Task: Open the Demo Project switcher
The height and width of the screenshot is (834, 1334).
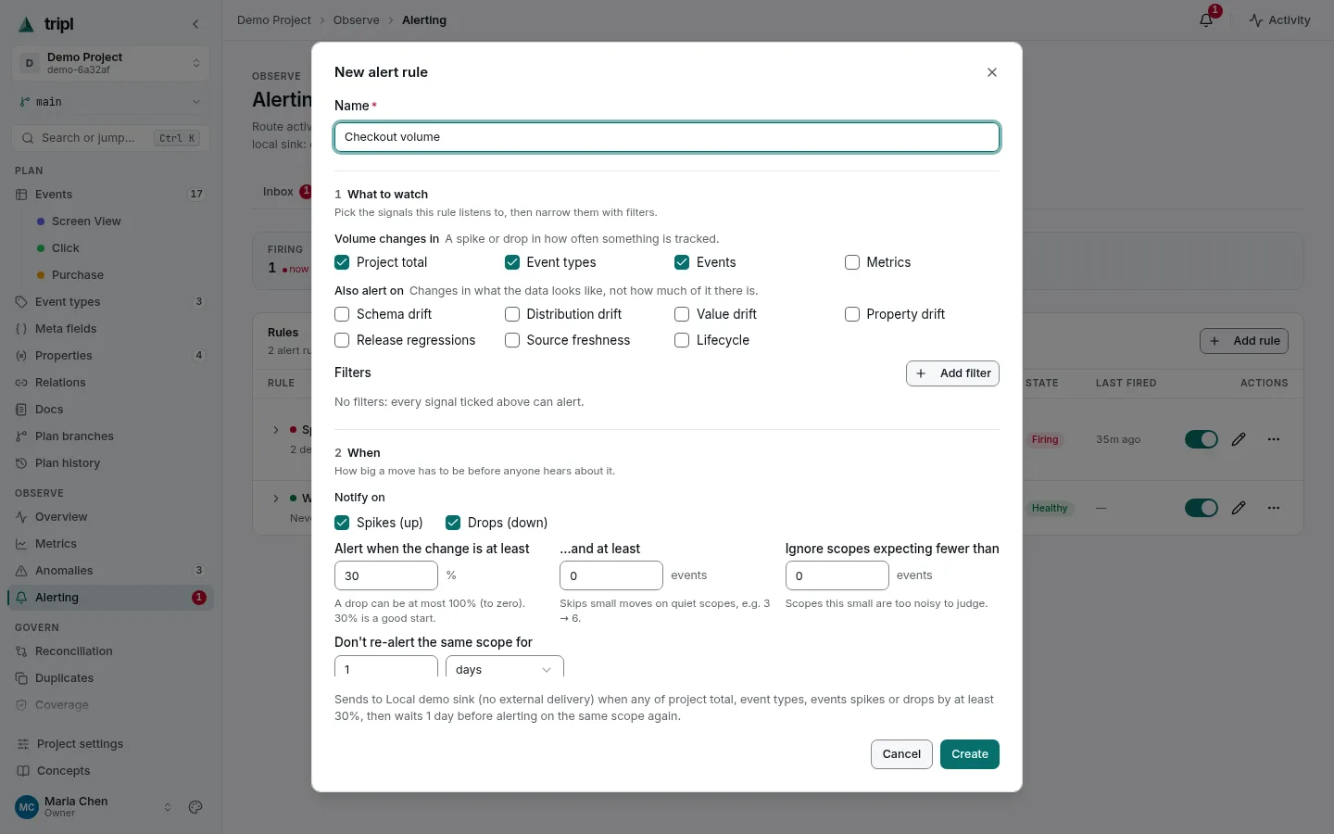Action: [x=110, y=63]
